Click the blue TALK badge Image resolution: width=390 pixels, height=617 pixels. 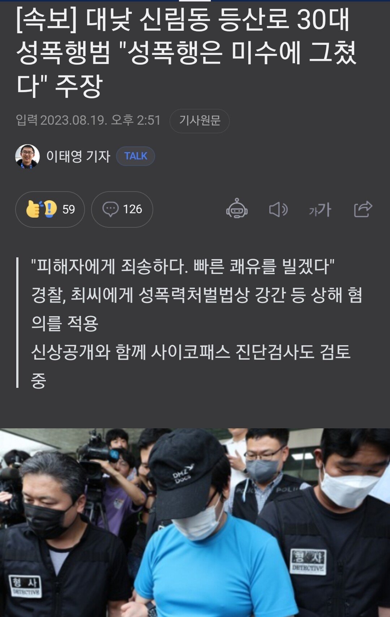[x=136, y=156]
